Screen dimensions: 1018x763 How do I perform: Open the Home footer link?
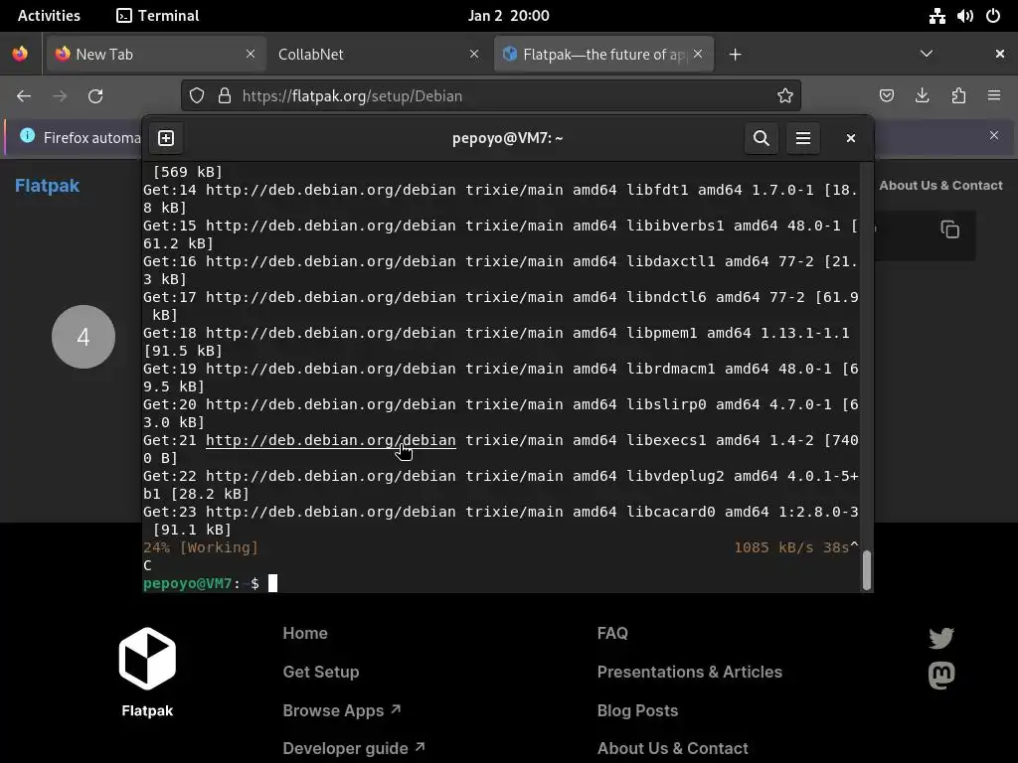click(305, 633)
